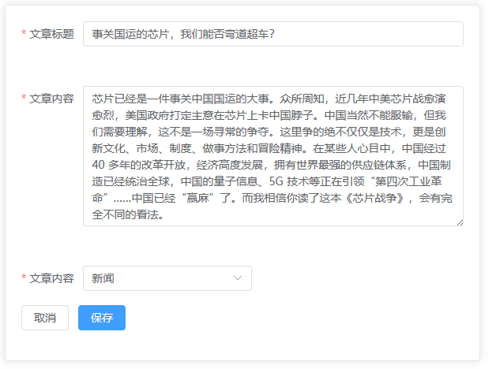Click red asterisk beside text area label

click(24, 99)
